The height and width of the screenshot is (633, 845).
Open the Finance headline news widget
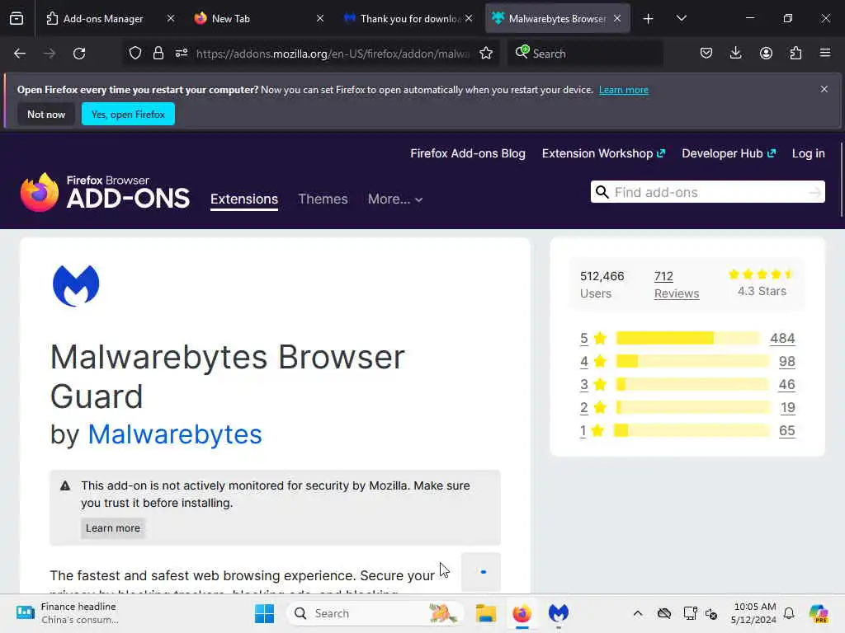pos(66,613)
